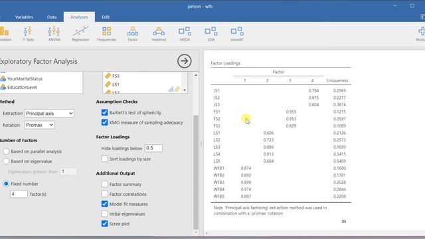Open the ANOVA analysis menu
This screenshot has width=425, height=239.
(54, 34)
